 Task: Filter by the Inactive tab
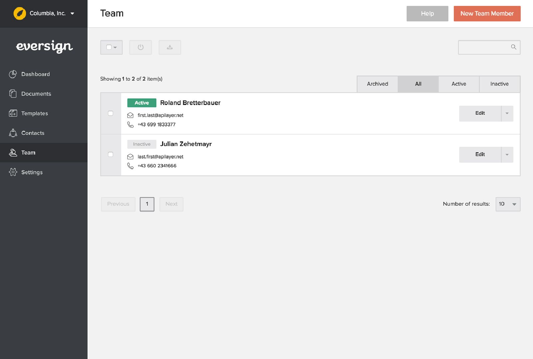click(499, 84)
